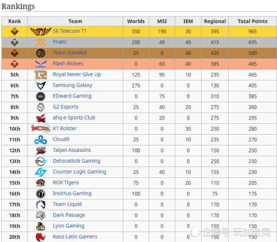This screenshot has height=242, width=277.
Task: Open the Taipei Assassins link
Action: (72, 150)
